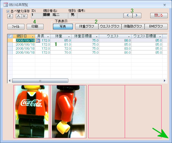Click the Z sort reset button
The image size is (172, 143).
pos(10,16)
